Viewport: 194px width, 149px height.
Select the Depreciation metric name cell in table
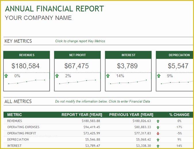(18, 140)
